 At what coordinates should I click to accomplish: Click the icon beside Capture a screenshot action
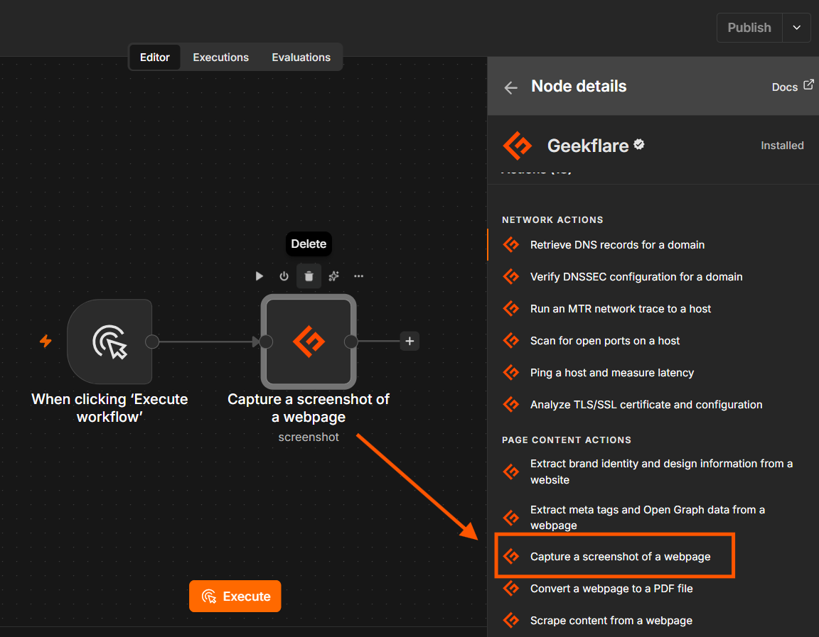pos(511,556)
